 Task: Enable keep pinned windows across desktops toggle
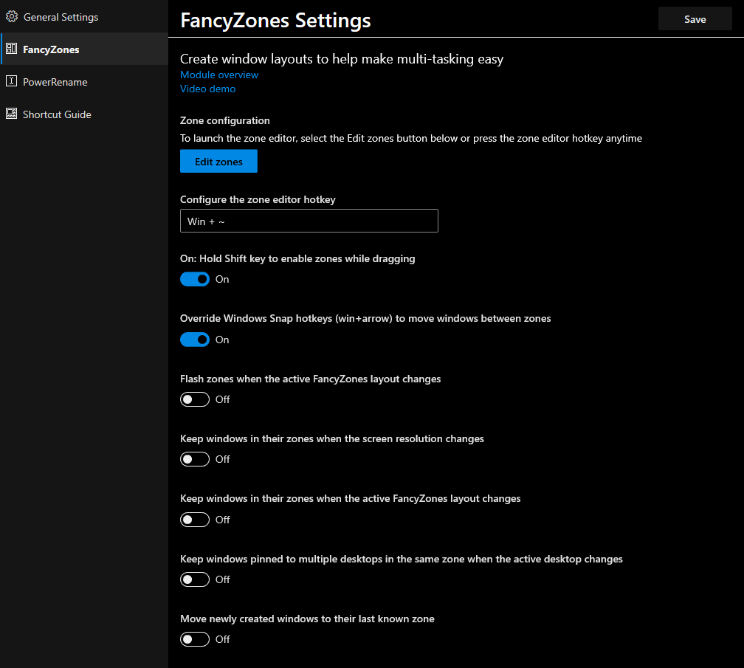click(195, 579)
